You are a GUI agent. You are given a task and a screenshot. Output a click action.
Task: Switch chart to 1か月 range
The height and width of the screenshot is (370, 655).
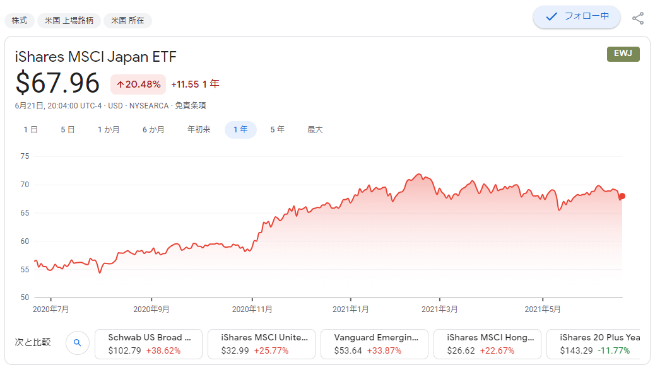pos(109,130)
